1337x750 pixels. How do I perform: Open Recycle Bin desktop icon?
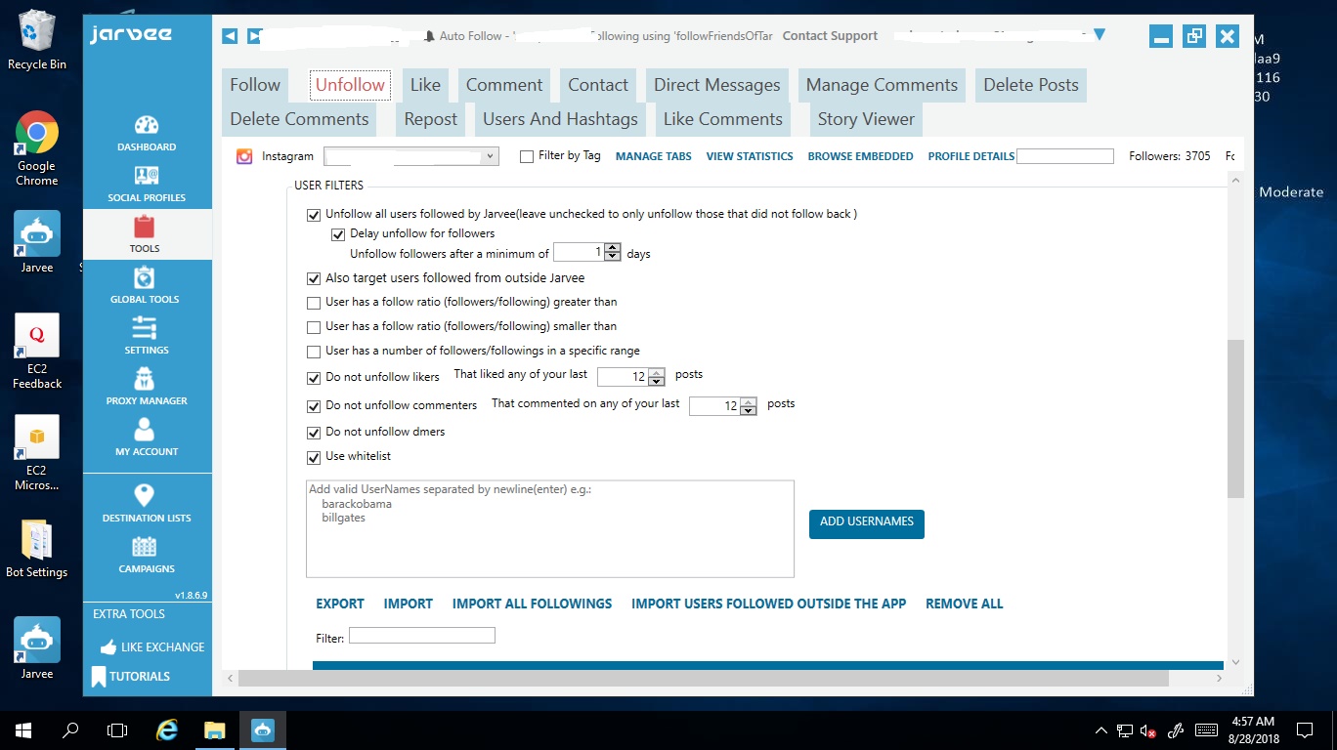coord(37,40)
